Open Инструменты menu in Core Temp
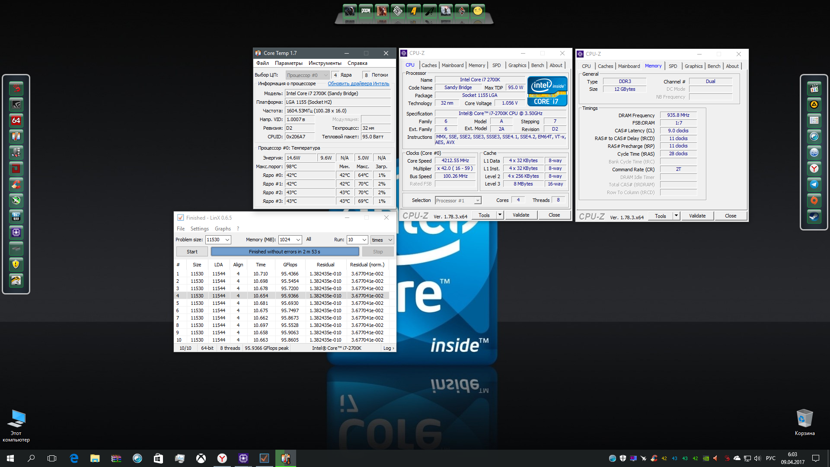This screenshot has height=467, width=830. (325, 63)
